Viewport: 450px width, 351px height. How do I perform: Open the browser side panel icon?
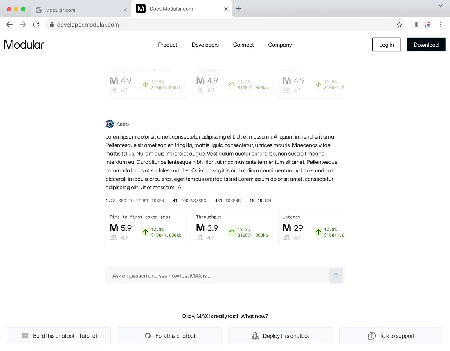coord(414,25)
